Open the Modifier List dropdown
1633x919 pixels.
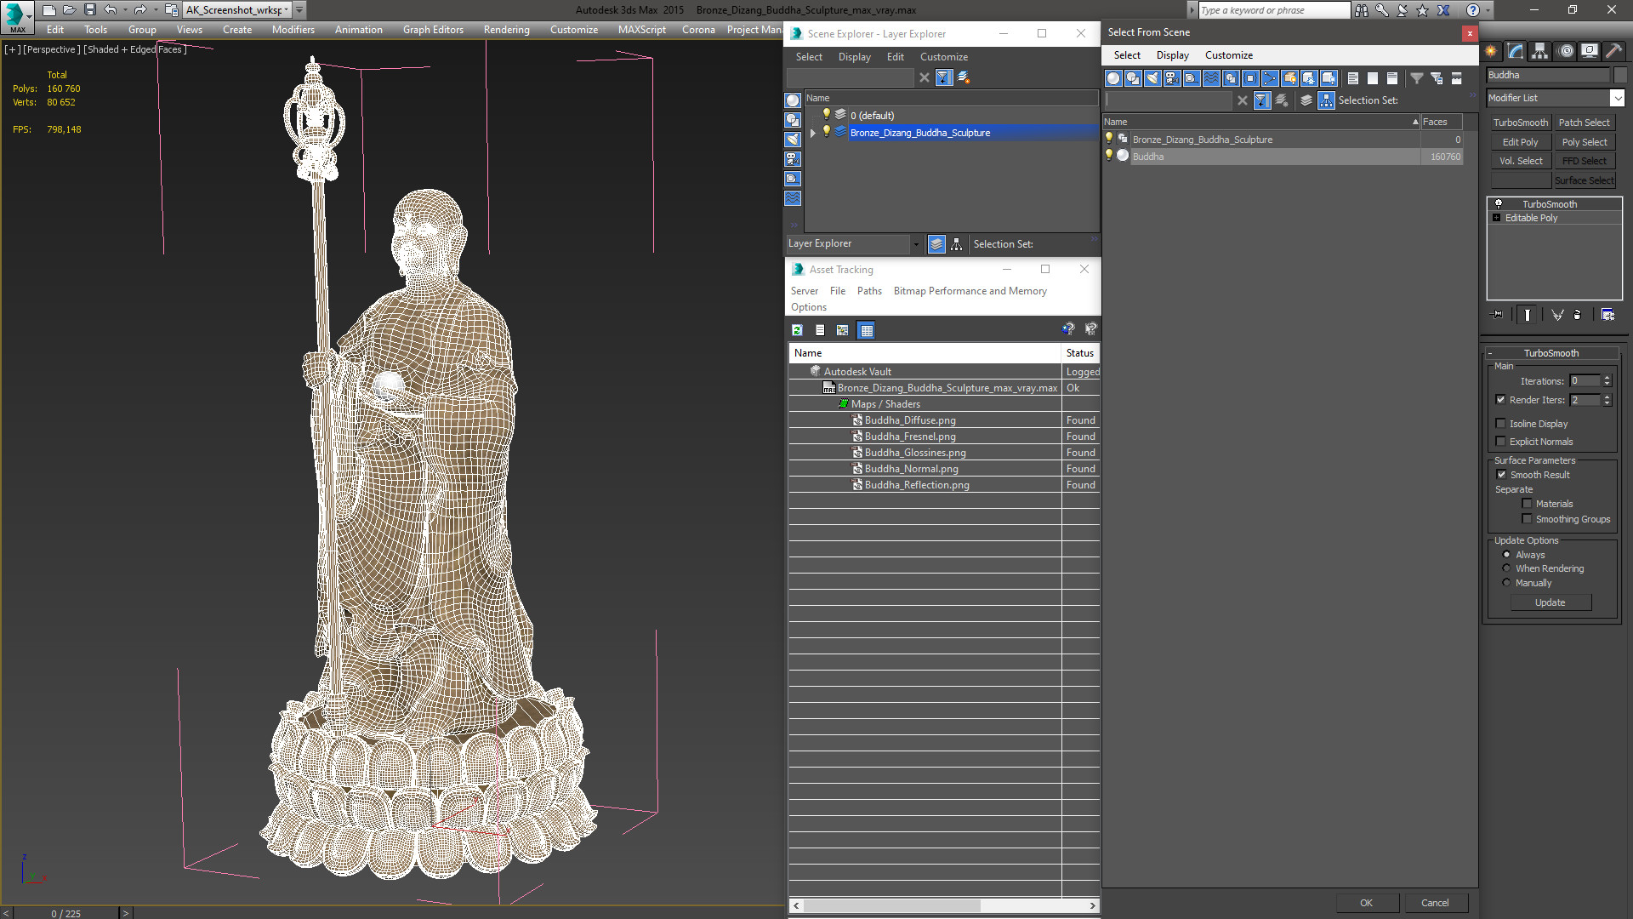pos(1617,98)
